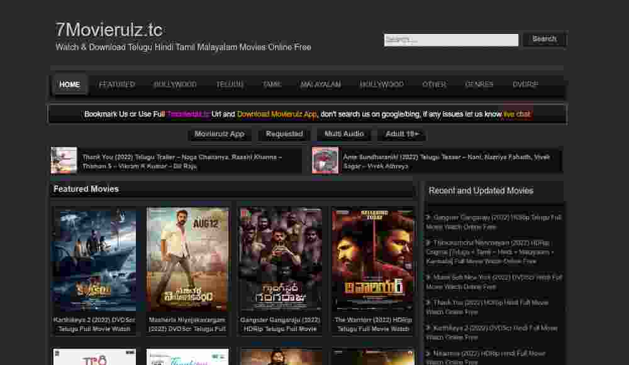This screenshot has width=629, height=365.
Task: Open the Karthikeya 2 movie poster
Action: pyautogui.click(x=94, y=259)
